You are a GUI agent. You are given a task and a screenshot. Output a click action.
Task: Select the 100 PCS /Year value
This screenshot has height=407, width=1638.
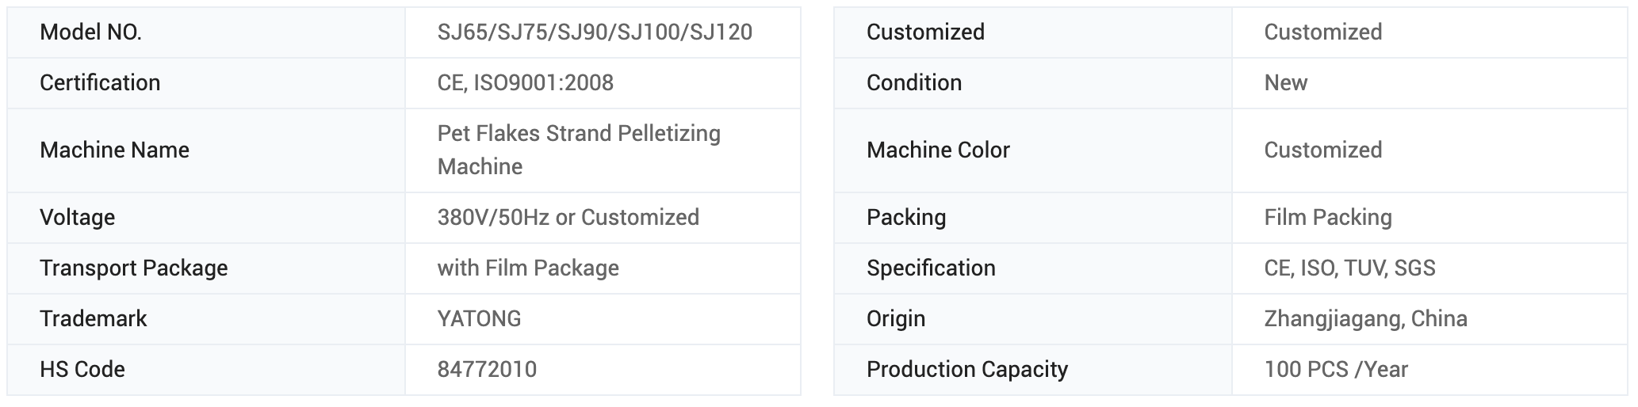pos(1336,370)
